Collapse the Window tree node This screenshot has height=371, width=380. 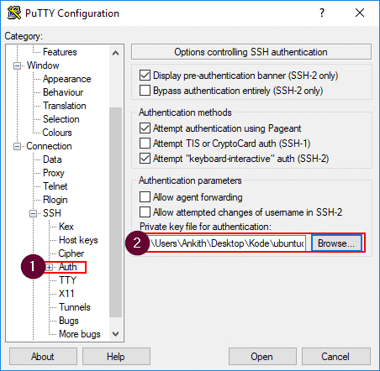17,66
